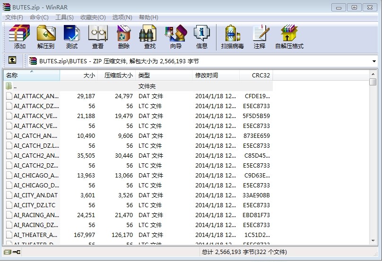Viewport: 382px width, 262px height.
Task: Click CRC32 value EBD81F73
Action: click(256, 215)
